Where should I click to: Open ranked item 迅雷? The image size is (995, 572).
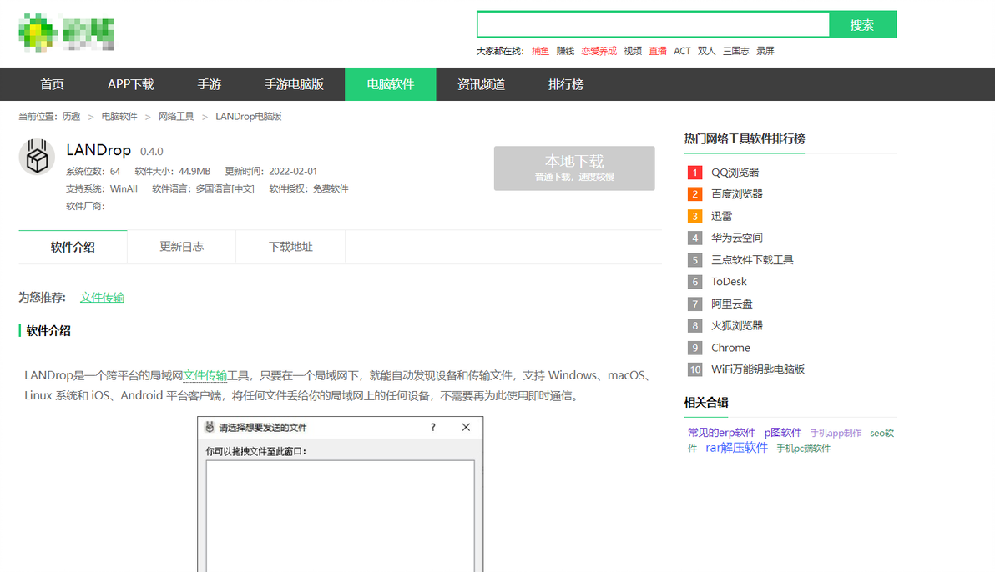(721, 216)
